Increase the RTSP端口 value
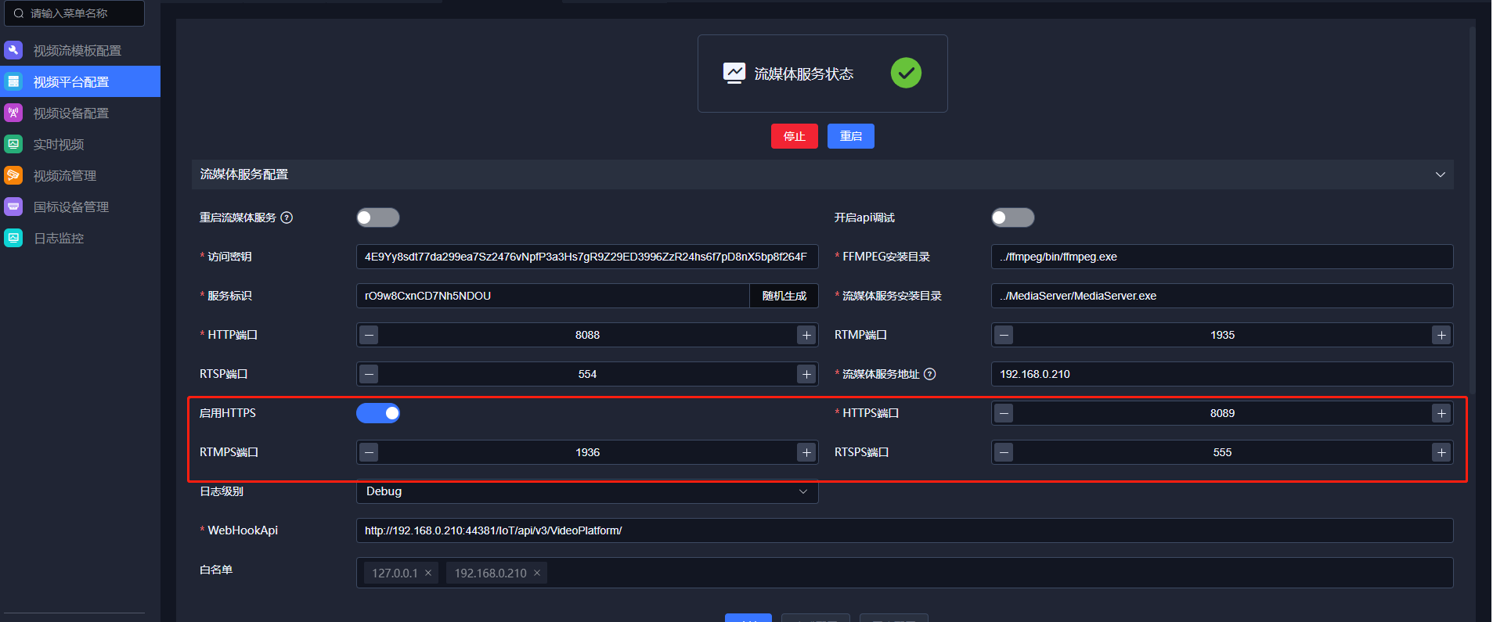The width and height of the screenshot is (1493, 622). 806,374
